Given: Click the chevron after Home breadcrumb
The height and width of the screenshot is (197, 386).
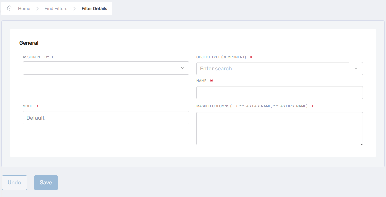Looking at the screenshot, I should click(x=37, y=8).
